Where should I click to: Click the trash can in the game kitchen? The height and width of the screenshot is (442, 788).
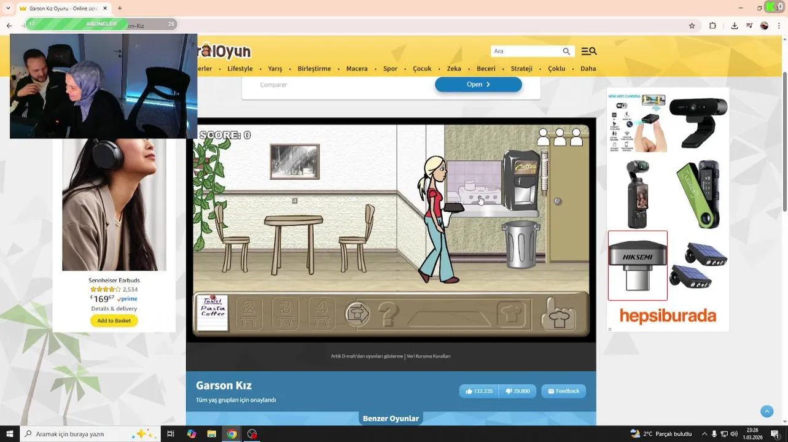(x=521, y=244)
